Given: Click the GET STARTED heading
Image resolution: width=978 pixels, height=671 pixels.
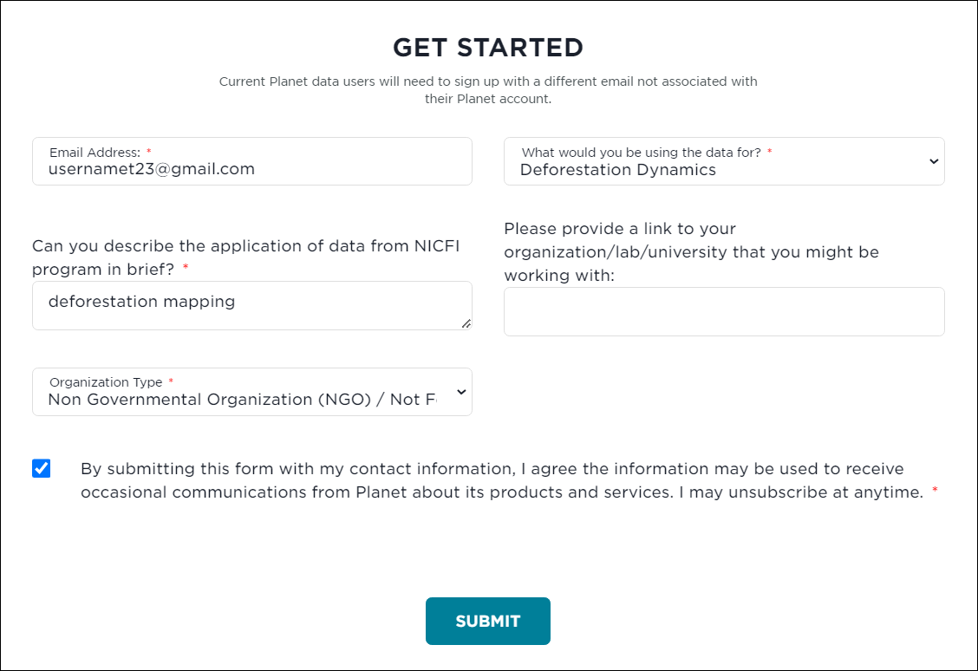Looking at the screenshot, I should (488, 47).
